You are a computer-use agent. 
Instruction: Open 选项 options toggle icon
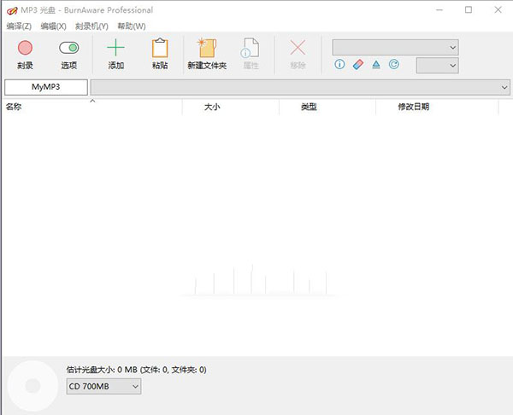click(x=68, y=48)
